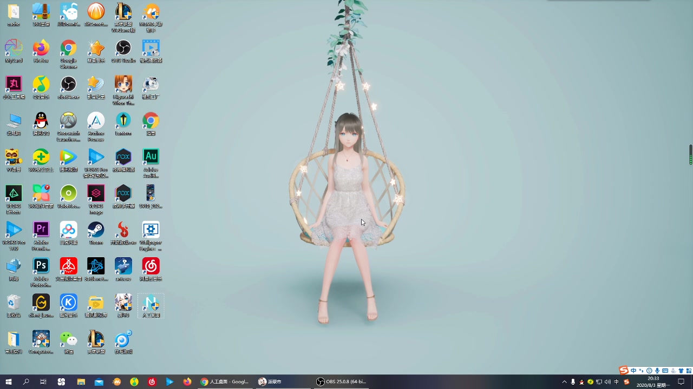Click the microphone icon in system tray
Image resolution: width=693 pixels, height=389 pixels.
pyautogui.click(x=573, y=381)
